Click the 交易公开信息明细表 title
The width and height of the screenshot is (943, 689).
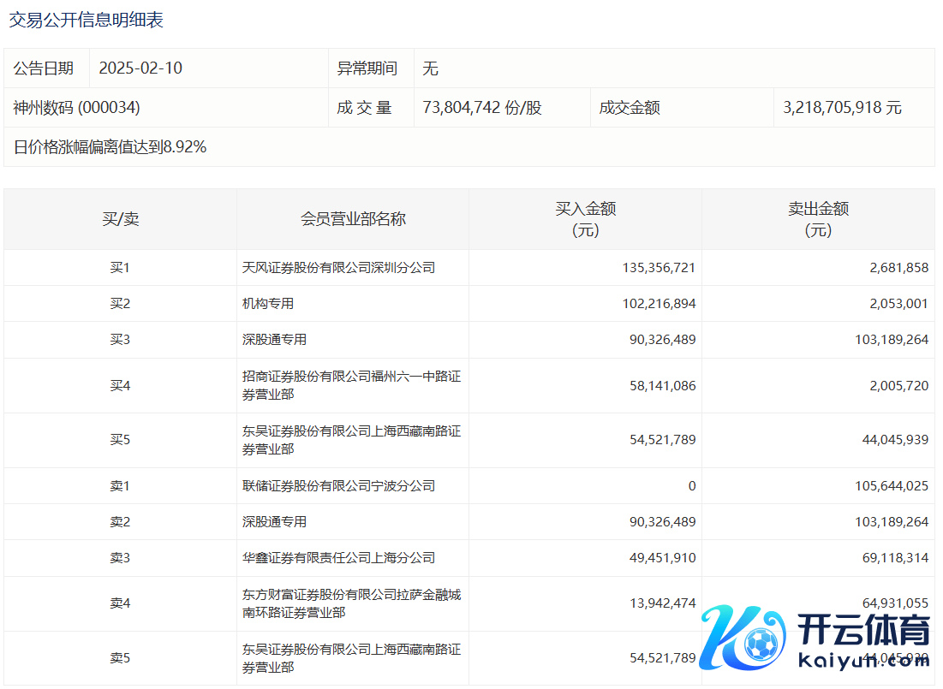point(86,21)
